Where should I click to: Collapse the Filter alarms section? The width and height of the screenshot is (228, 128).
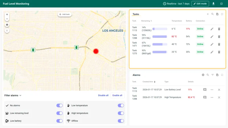click(13, 95)
